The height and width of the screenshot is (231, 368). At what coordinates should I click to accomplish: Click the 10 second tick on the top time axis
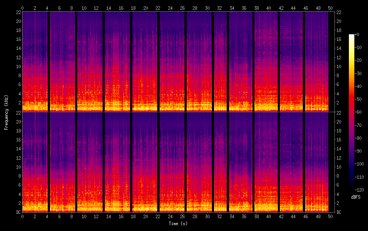(84, 7)
